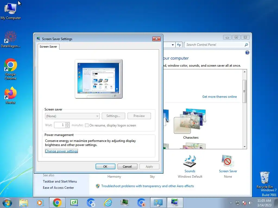Select the Screen Saver tab

(x=48, y=47)
